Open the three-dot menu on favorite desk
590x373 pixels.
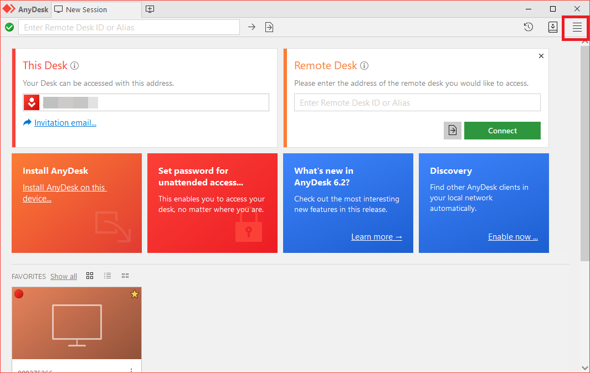(131, 370)
